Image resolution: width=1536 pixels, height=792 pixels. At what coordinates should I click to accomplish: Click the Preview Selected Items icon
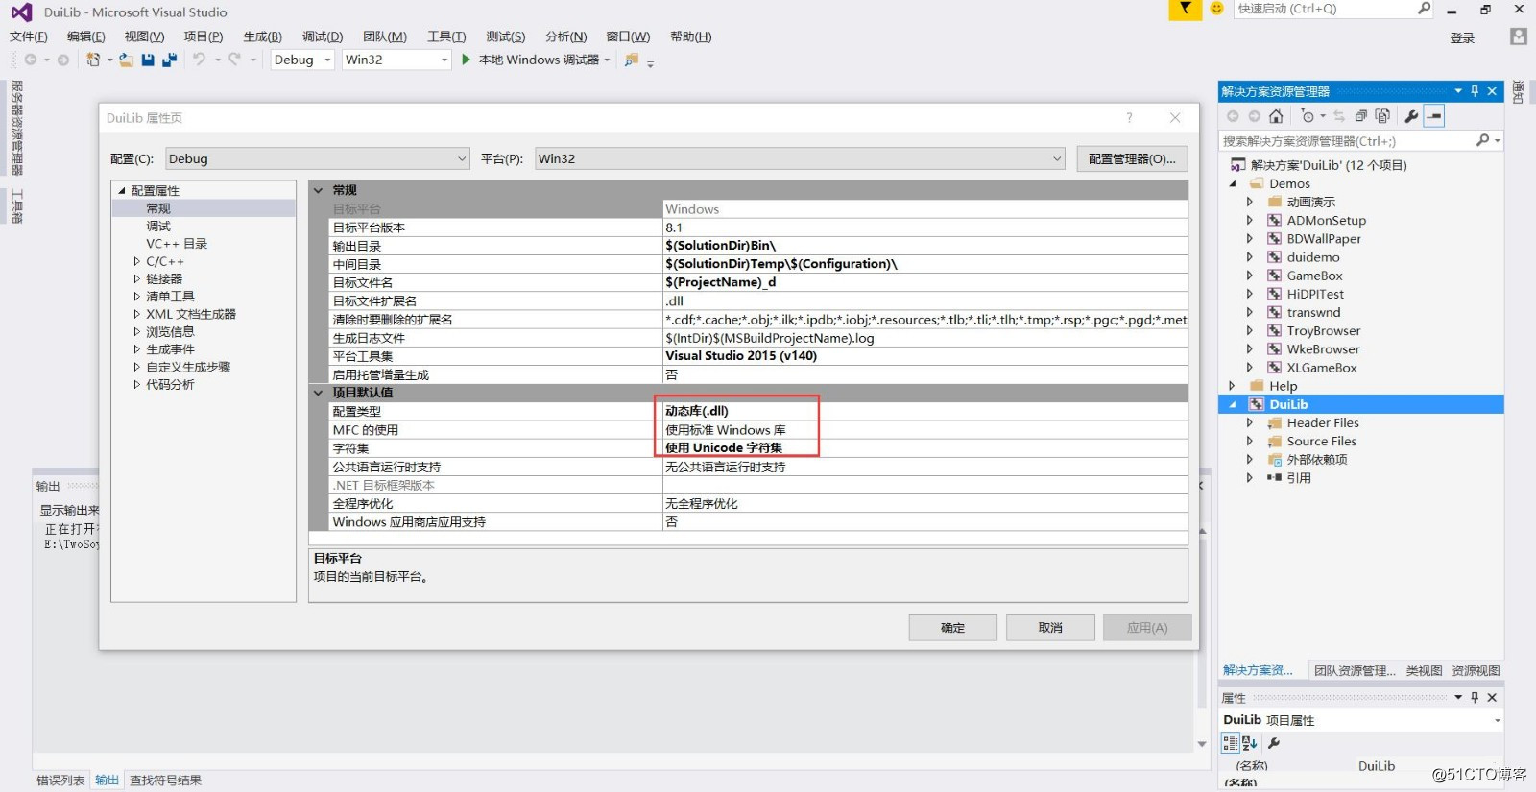[x=1434, y=116]
